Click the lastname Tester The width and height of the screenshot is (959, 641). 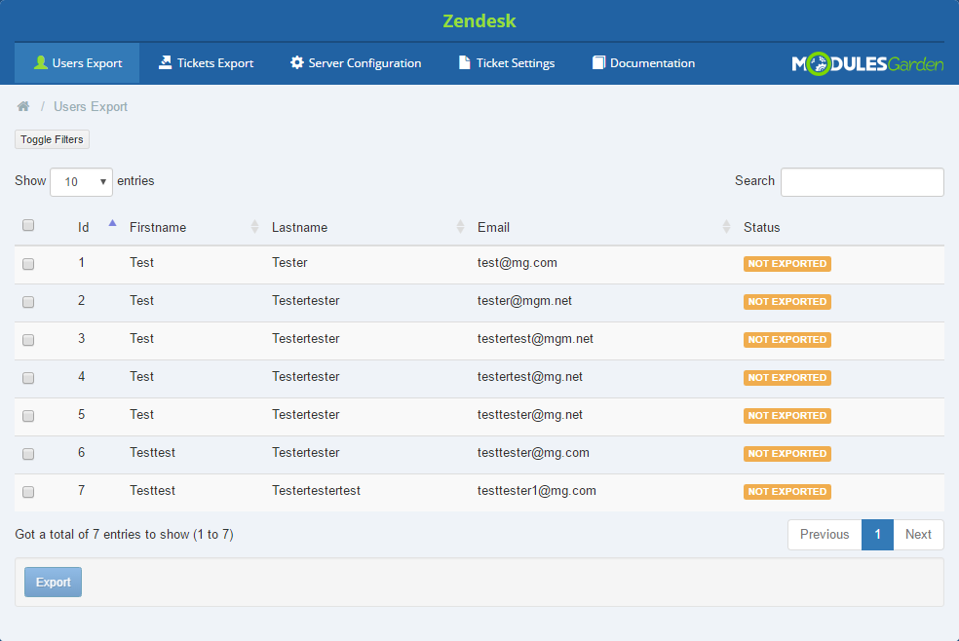pyautogui.click(x=289, y=263)
